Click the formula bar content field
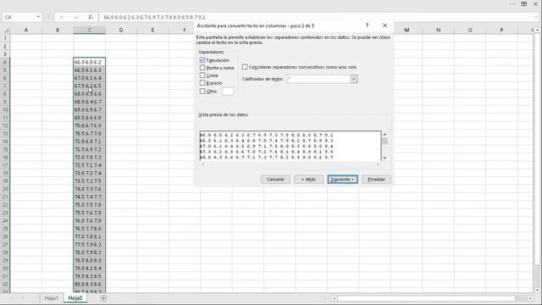542x305 pixels. [316, 17]
